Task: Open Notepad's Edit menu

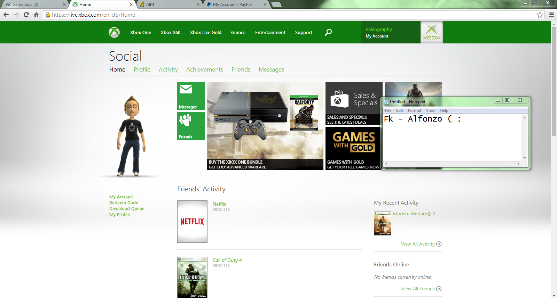Action: point(400,110)
